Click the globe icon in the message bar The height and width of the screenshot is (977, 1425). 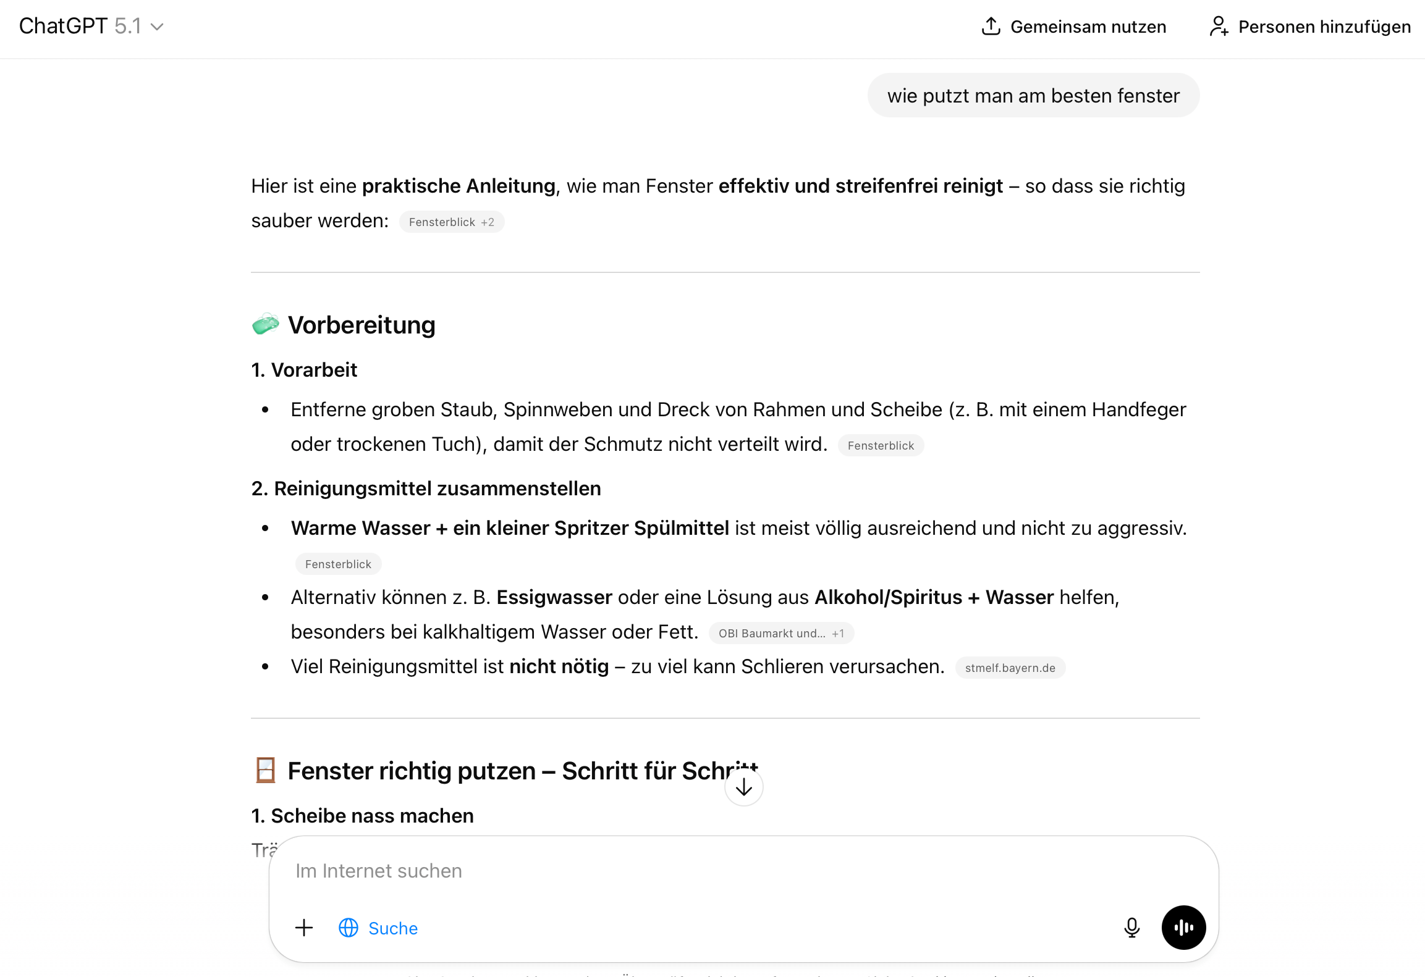pyautogui.click(x=348, y=928)
